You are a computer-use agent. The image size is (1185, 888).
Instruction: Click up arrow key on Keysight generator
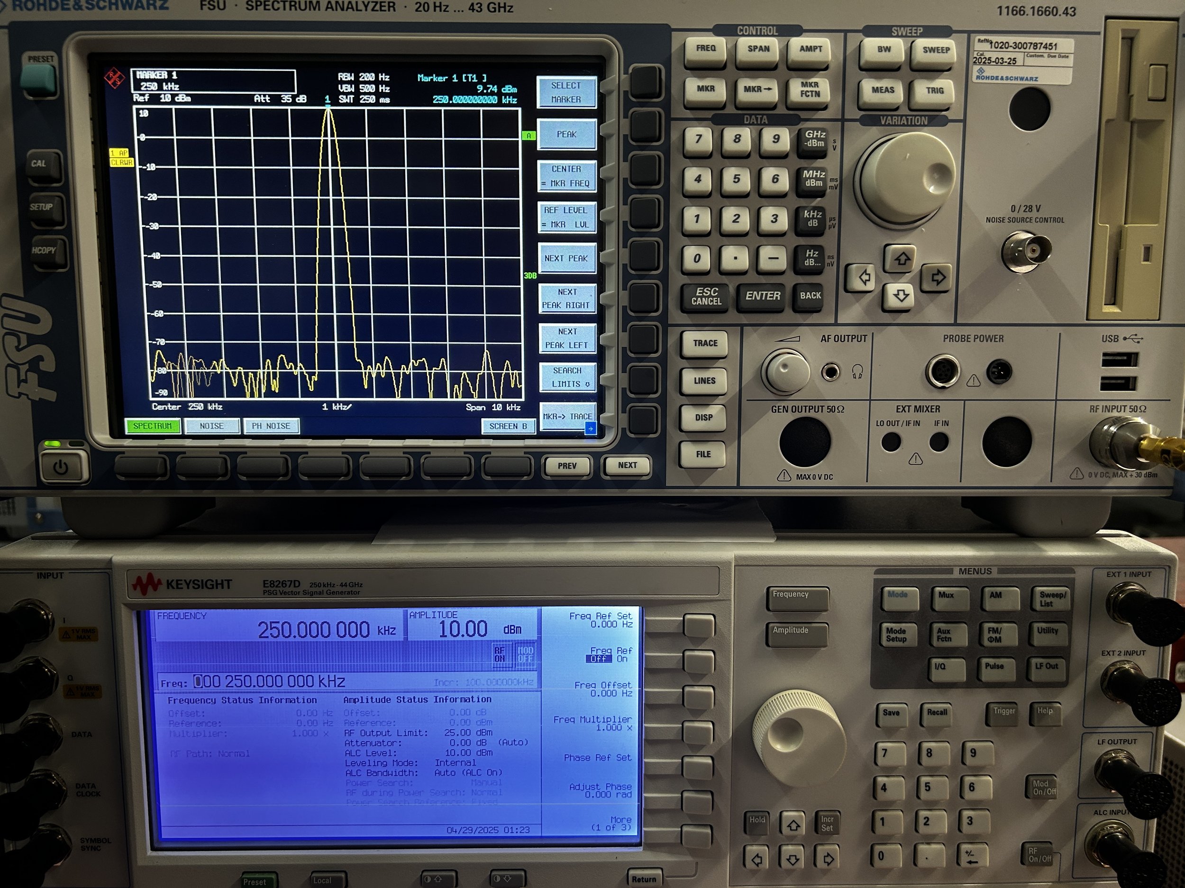793,825
